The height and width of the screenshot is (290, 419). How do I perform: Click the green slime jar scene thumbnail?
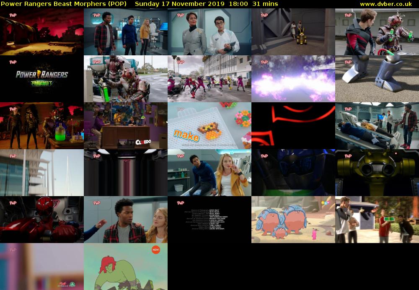(x=42, y=126)
